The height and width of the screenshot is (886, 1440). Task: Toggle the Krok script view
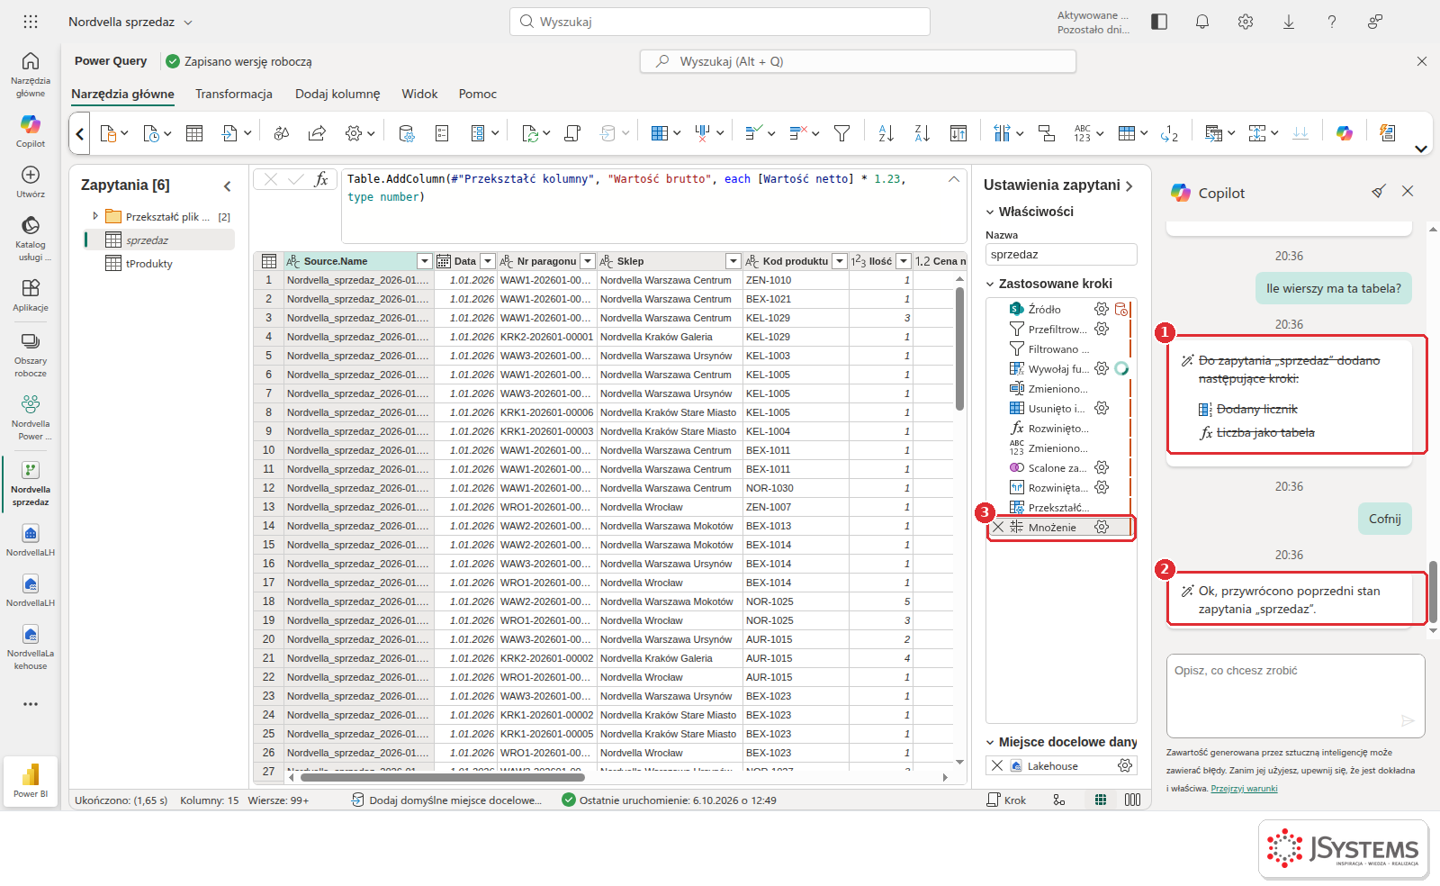pos(1006,800)
